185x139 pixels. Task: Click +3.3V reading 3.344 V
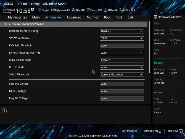(x=158, y=112)
